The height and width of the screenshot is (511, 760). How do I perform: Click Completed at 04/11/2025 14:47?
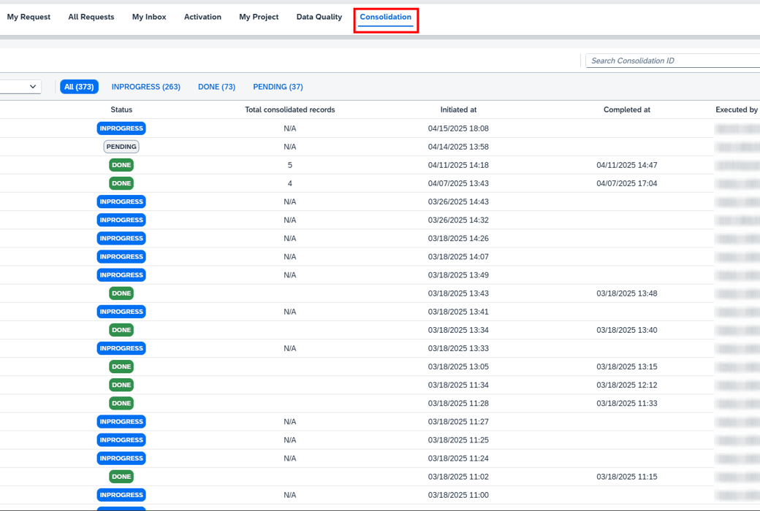tap(627, 165)
